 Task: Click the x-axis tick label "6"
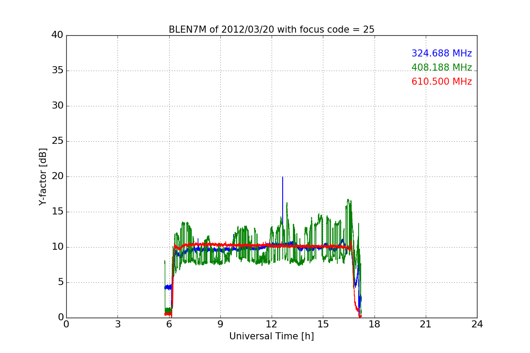tap(169, 324)
